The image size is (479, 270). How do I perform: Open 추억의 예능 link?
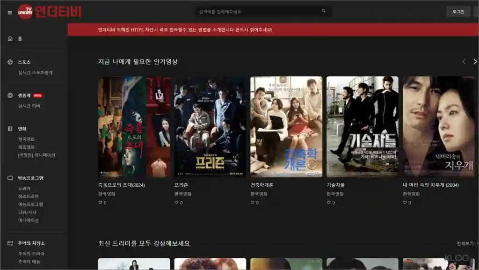tap(29, 262)
